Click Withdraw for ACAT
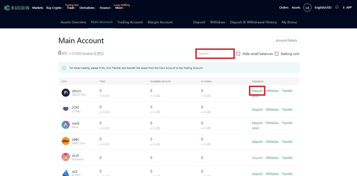 (272, 158)
